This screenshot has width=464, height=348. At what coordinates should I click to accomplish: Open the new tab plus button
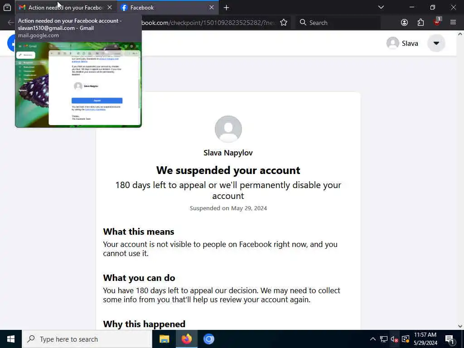tap(227, 7)
